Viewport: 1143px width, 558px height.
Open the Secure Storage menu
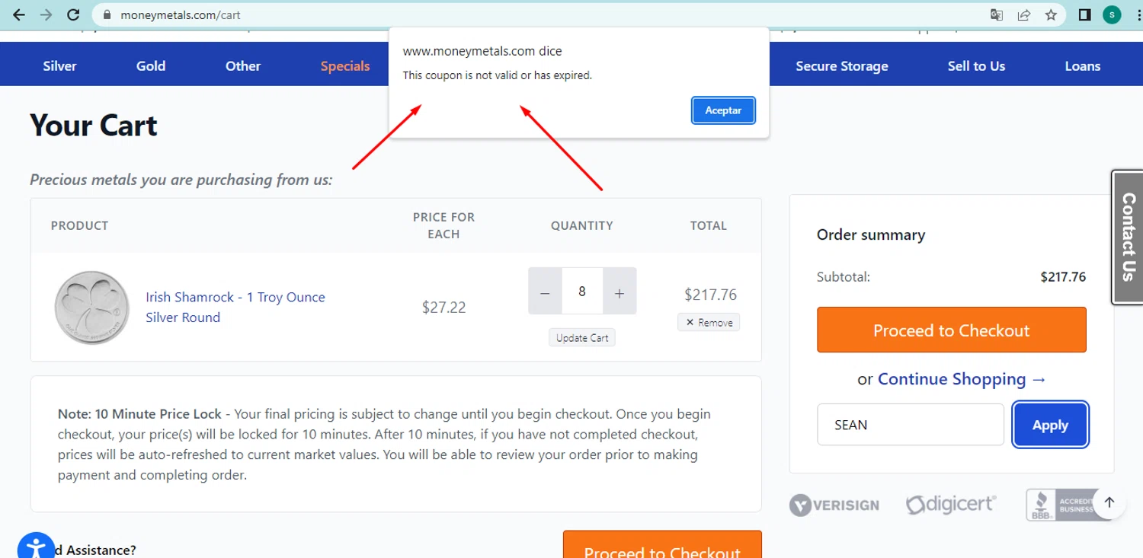[x=842, y=66]
